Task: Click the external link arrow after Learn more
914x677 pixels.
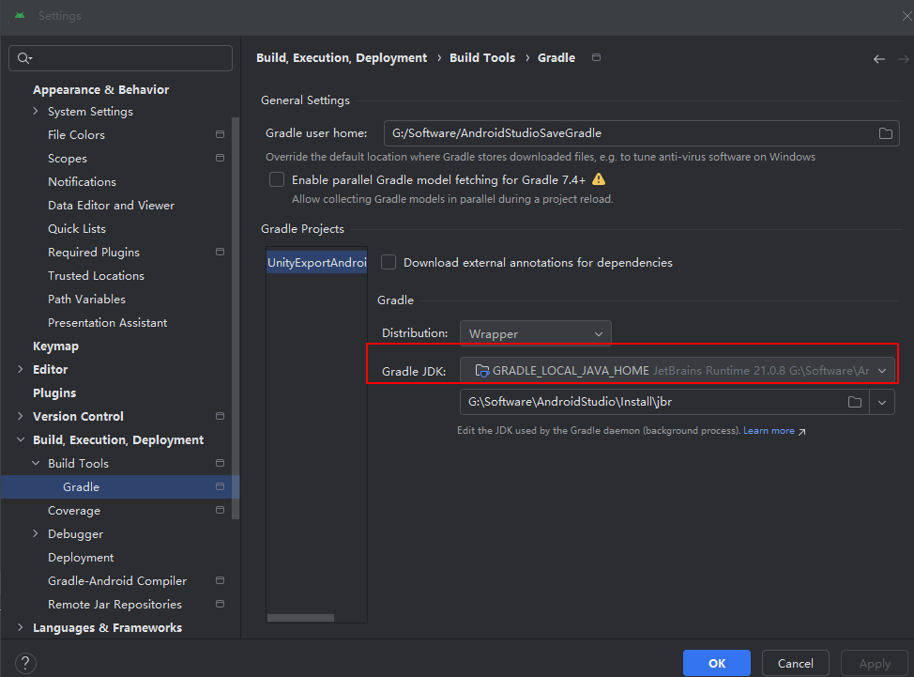Action: (x=802, y=432)
